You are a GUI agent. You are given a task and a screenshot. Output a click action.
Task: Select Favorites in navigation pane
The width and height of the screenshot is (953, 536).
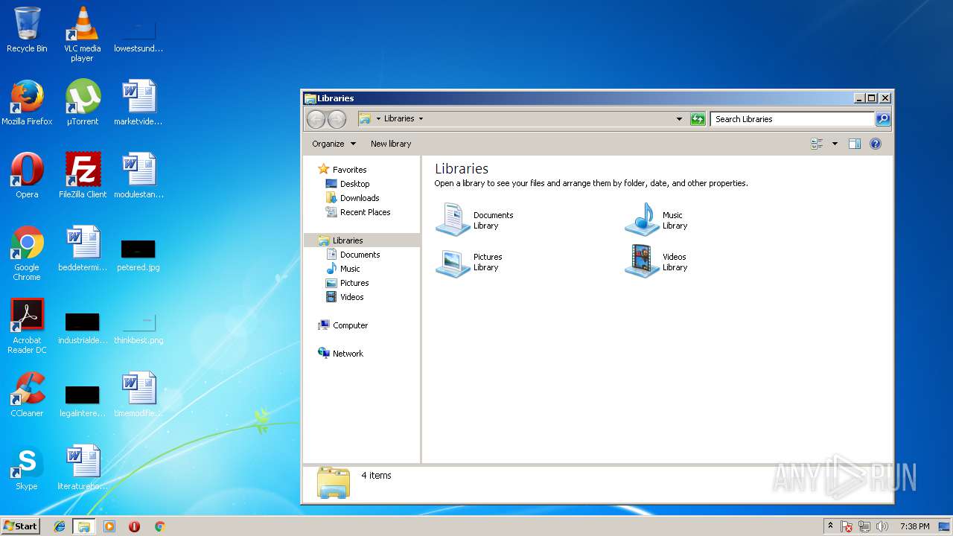(x=342, y=170)
